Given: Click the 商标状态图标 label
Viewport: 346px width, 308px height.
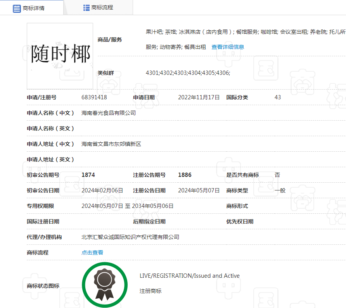Looking at the screenshot, I should coord(43,286).
